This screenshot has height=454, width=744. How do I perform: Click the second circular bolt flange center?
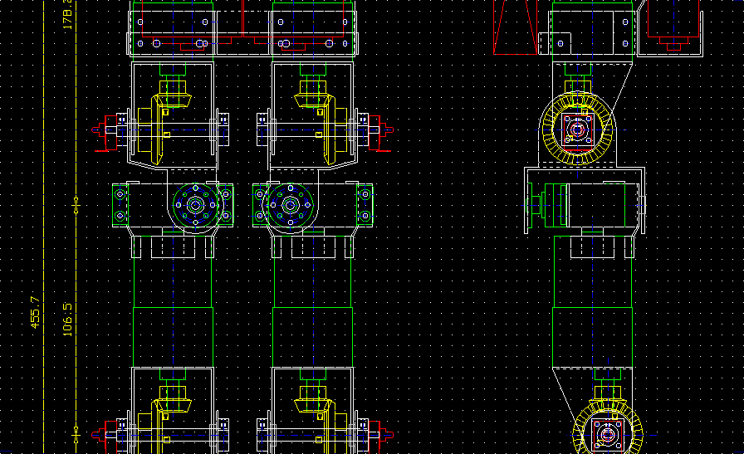290,205
